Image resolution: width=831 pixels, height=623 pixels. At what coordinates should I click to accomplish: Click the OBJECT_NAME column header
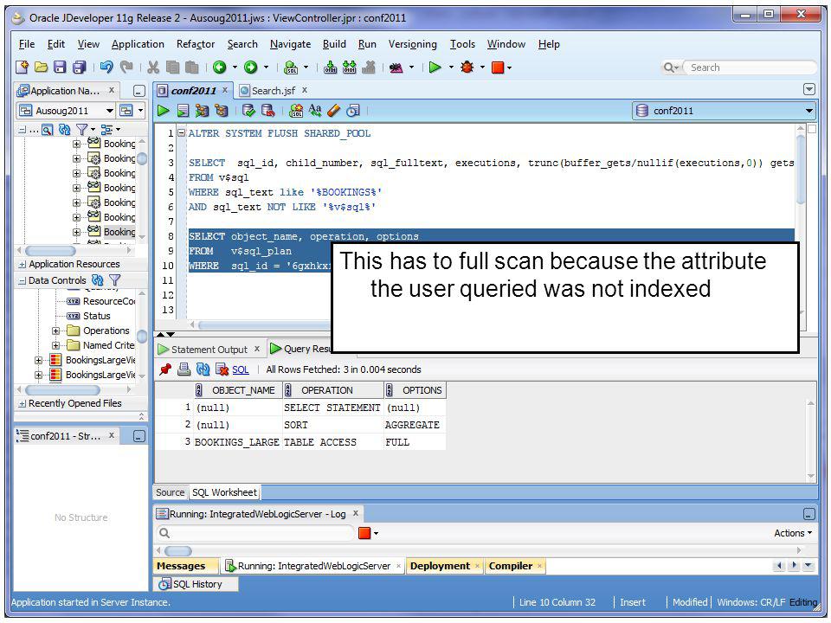click(x=239, y=390)
